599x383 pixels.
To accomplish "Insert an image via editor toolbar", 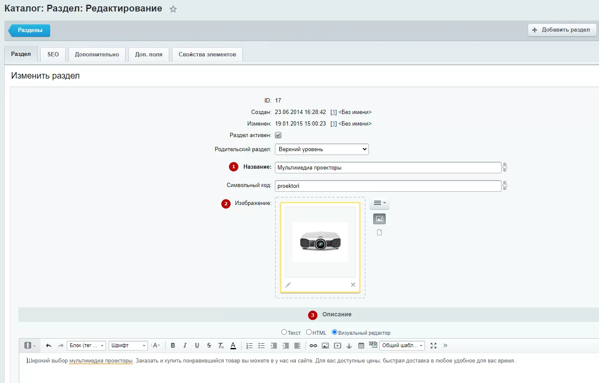I will point(325,345).
